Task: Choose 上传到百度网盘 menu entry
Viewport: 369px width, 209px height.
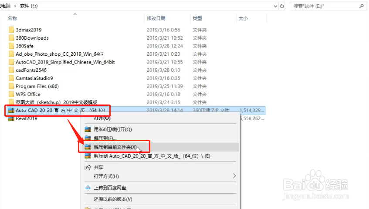Action: coord(110,188)
